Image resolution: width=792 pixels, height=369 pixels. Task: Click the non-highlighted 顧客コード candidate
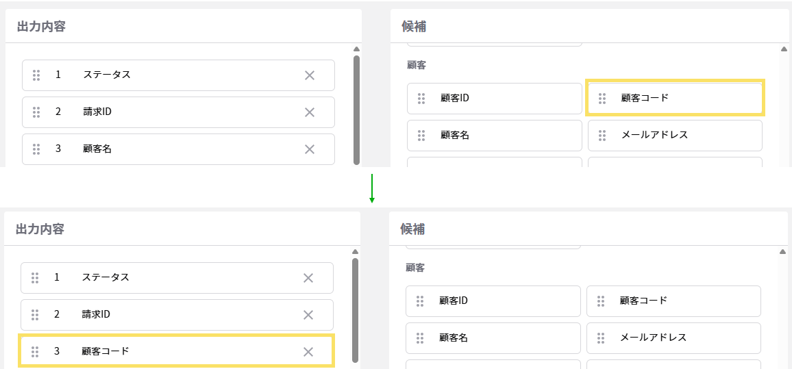pos(673,301)
